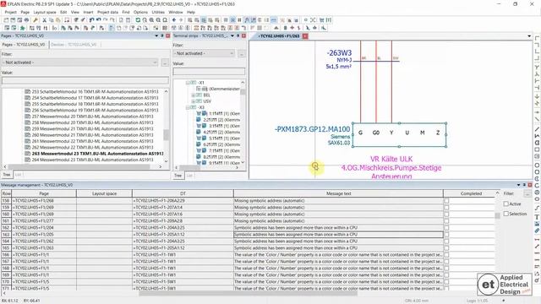This screenshot has width=541, height=304.
Task: Click the zoom window magnifier icon
Action: pyautogui.click(x=145, y=20)
